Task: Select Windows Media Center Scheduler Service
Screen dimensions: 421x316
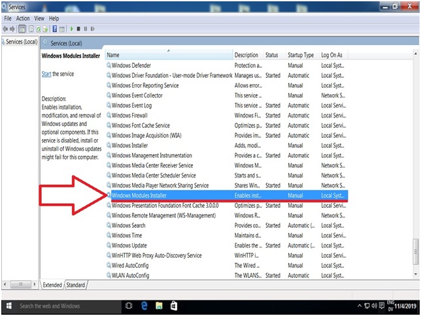Action: [226, 176]
